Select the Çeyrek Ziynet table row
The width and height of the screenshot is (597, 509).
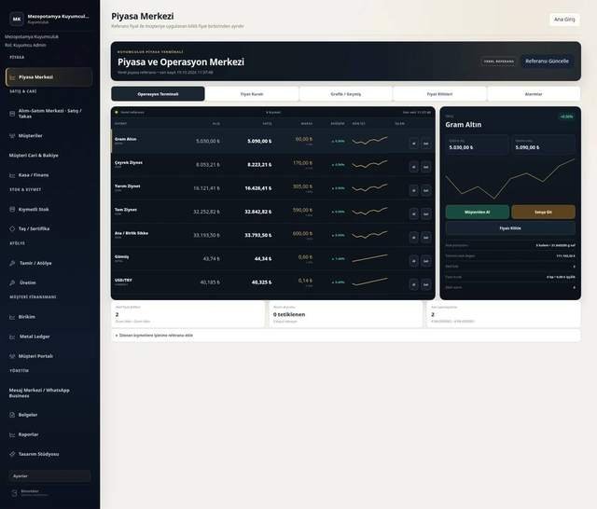point(272,165)
